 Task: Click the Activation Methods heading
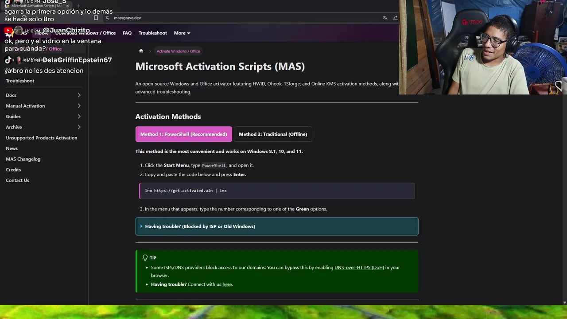[168, 117]
